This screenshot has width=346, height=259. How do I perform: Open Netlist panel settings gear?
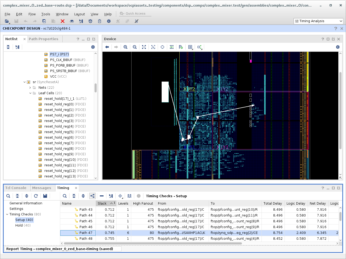pos(93,47)
